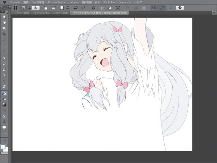Select the transparent color checker swatch
The width and height of the screenshot is (217, 163).
tap(4, 153)
